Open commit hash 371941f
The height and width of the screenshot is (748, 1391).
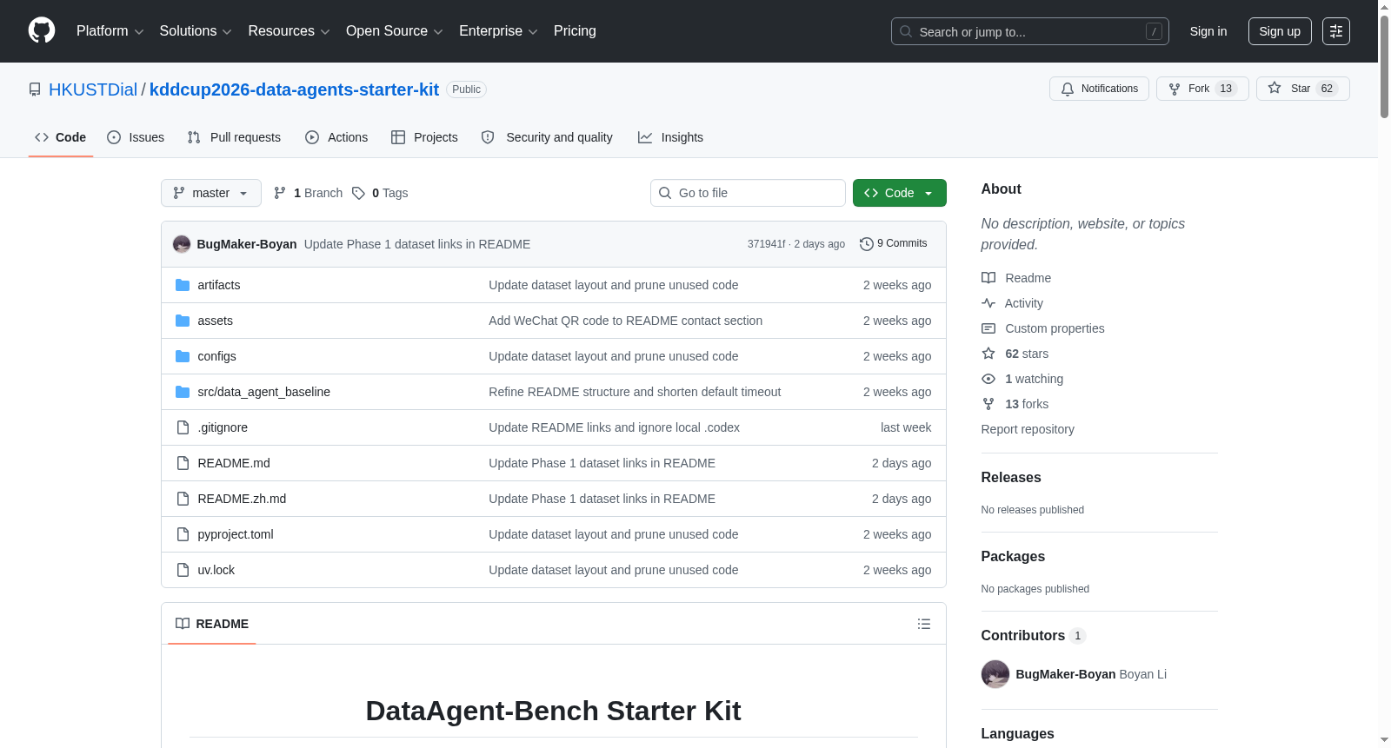[766, 244]
